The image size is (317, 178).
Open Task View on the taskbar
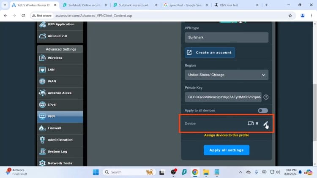(162, 172)
